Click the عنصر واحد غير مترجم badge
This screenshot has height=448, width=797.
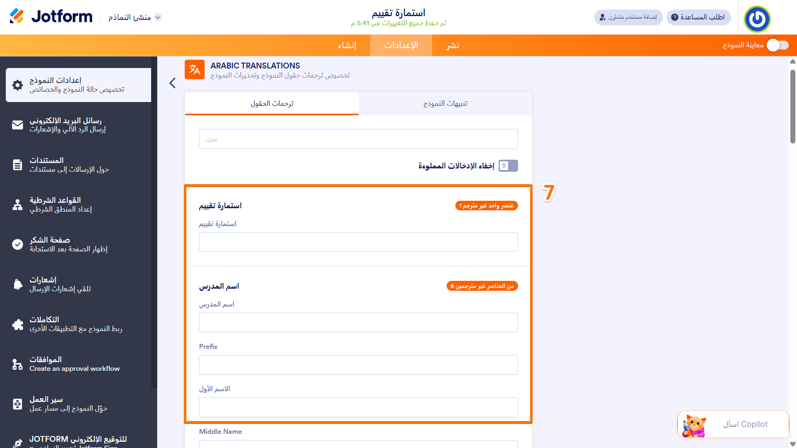(487, 206)
